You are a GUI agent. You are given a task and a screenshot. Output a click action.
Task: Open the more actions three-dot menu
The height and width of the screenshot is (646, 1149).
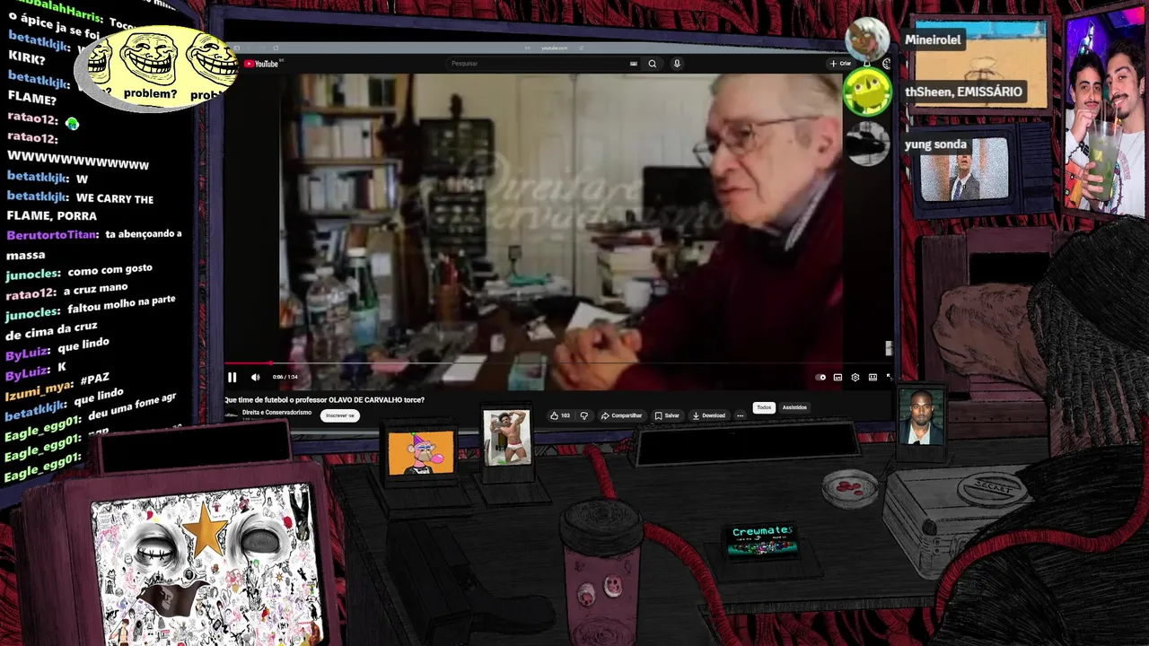(740, 415)
